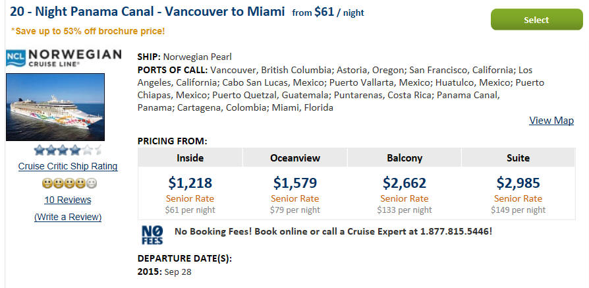The image size is (589, 288).
Task: Click the blue star rating icons
Action: (68, 150)
